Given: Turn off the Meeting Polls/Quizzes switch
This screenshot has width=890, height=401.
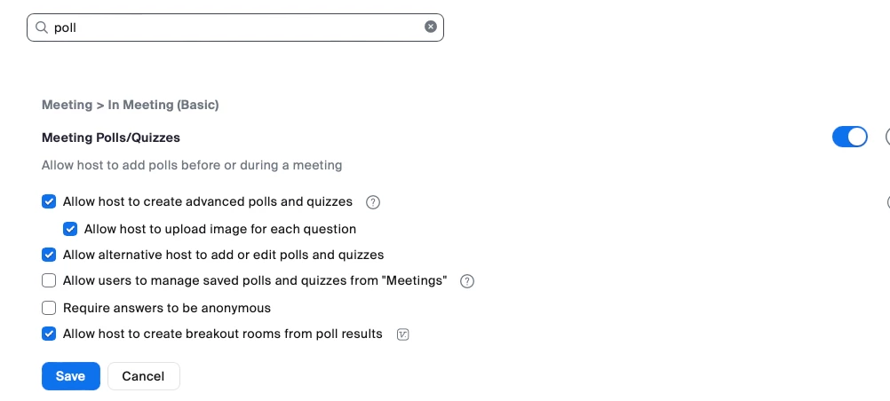Looking at the screenshot, I should [x=849, y=137].
